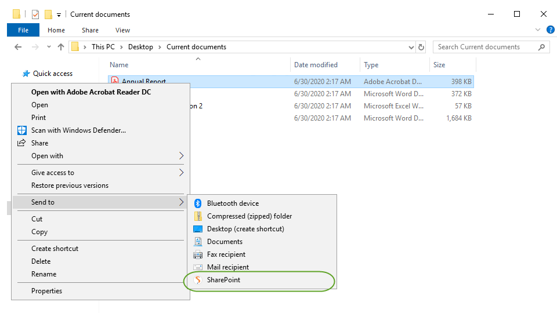Switch to the View ribbon tab
The width and height of the screenshot is (557, 313).
[122, 30]
